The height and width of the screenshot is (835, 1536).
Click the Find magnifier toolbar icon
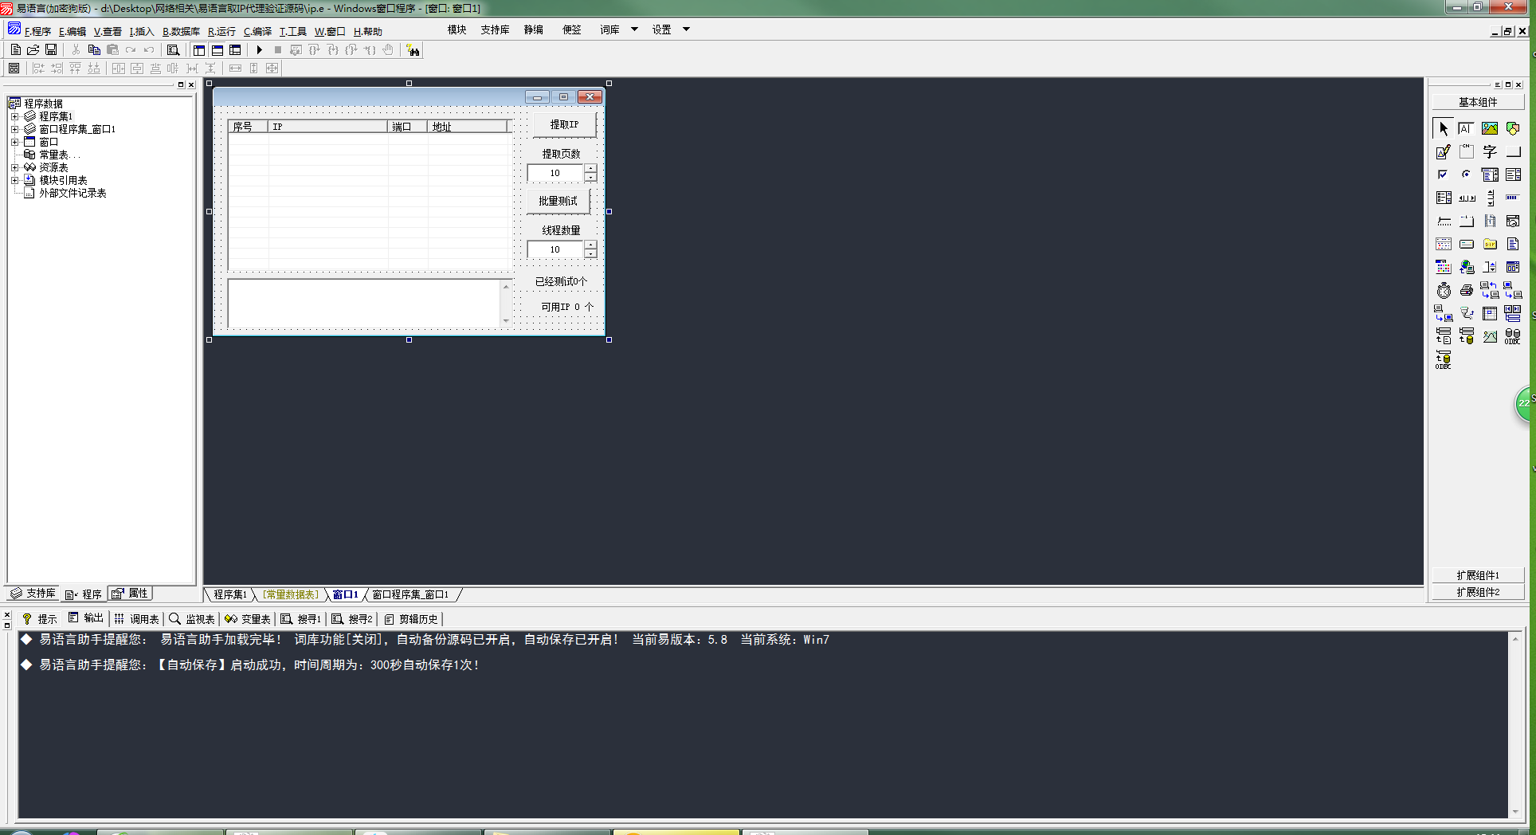[x=173, y=49]
